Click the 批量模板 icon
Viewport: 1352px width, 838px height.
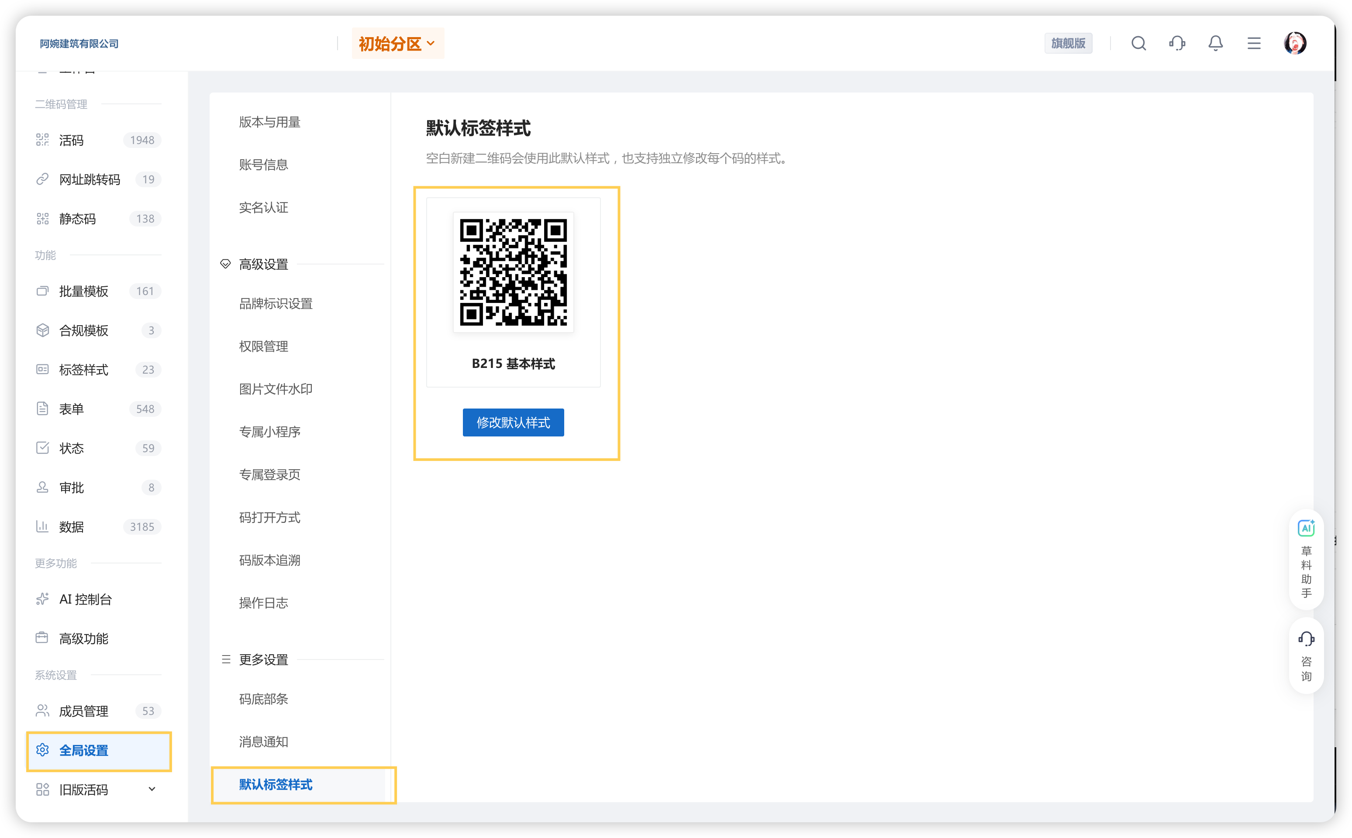[x=43, y=291]
